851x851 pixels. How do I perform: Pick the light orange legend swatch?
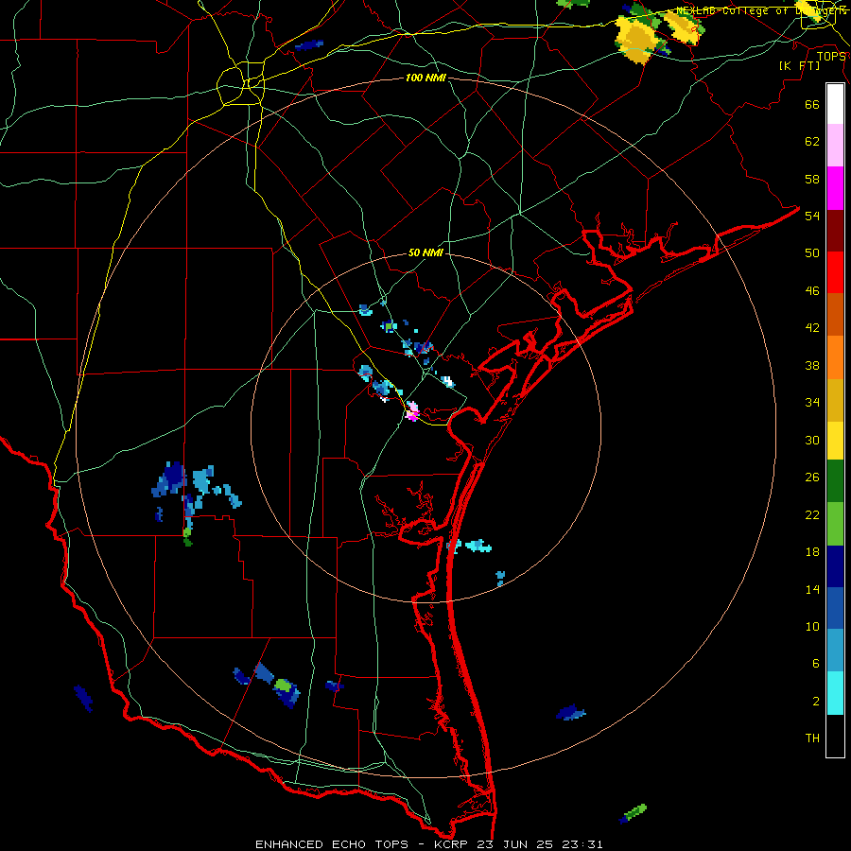click(835, 356)
